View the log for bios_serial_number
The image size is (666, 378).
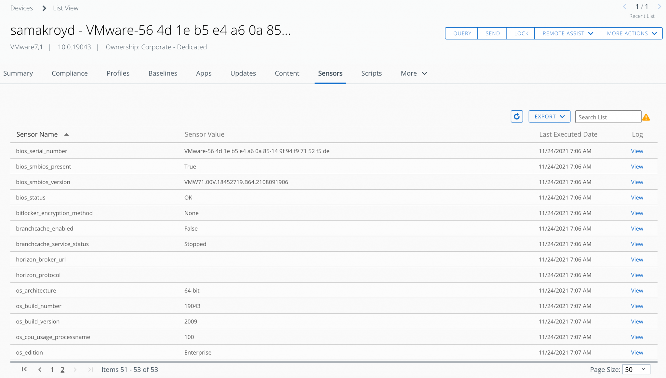click(x=636, y=151)
